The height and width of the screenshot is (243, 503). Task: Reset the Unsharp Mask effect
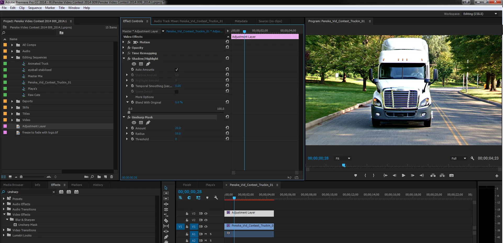[x=227, y=117]
